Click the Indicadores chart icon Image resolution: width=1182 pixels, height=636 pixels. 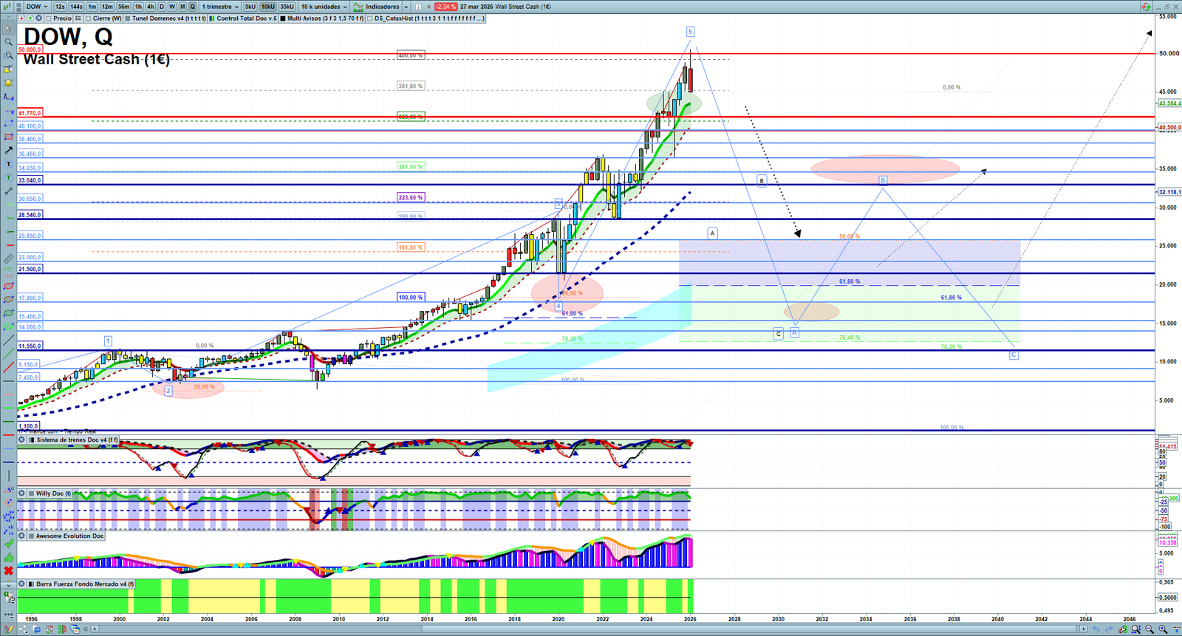(x=358, y=7)
